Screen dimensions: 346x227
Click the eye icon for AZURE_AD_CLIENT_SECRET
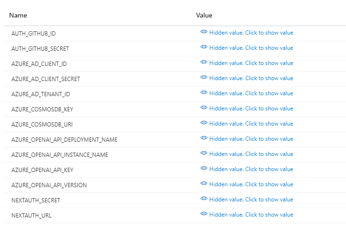(x=204, y=77)
